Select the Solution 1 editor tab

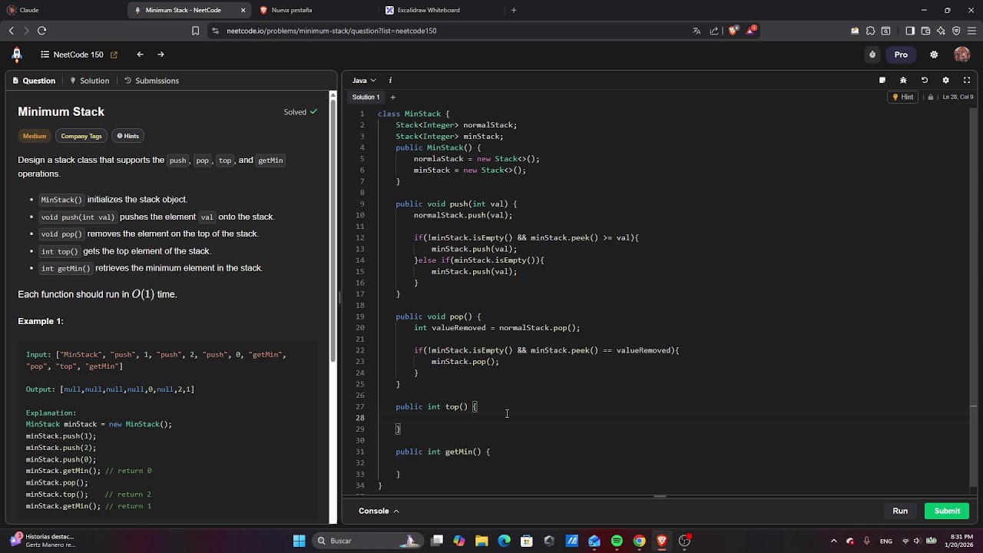[x=366, y=97]
